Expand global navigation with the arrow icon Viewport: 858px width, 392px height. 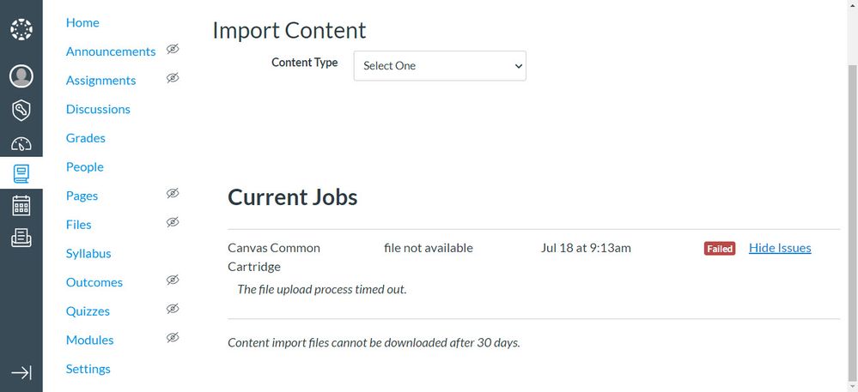21,372
